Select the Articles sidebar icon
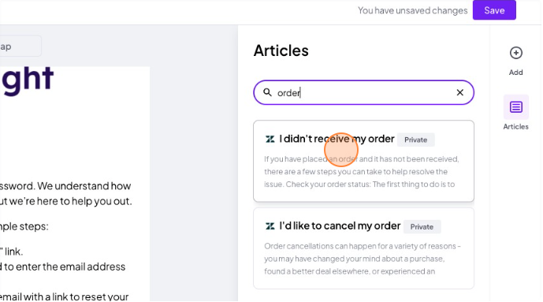Viewport: 543px width, 302px height. click(515, 107)
